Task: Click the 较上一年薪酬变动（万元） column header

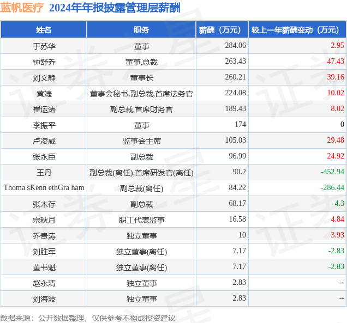Action: click(297, 29)
